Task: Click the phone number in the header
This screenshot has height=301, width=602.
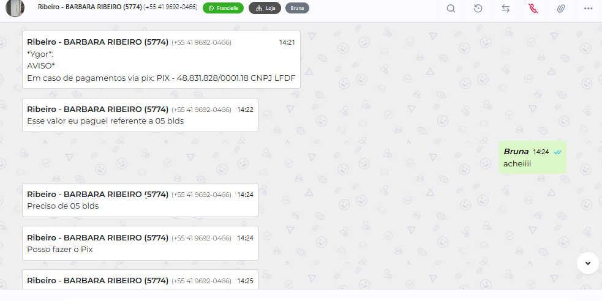Action: [170, 7]
